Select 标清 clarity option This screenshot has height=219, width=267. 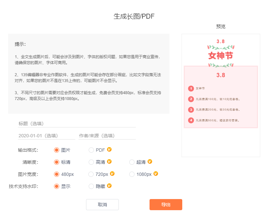click(57, 162)
